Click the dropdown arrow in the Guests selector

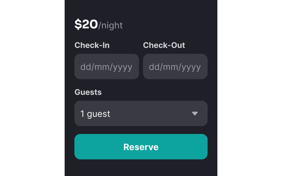(x=195, y=113)
